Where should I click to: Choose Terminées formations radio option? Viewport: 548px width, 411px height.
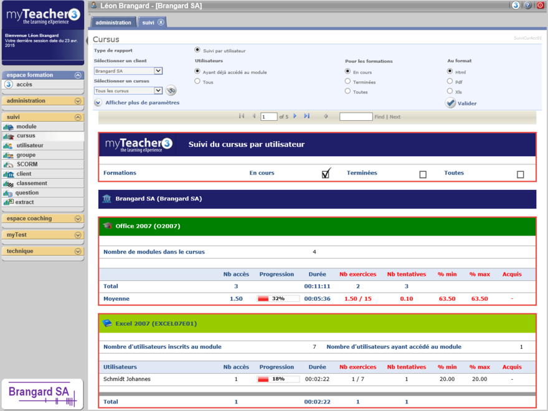[x=347, y=82]
